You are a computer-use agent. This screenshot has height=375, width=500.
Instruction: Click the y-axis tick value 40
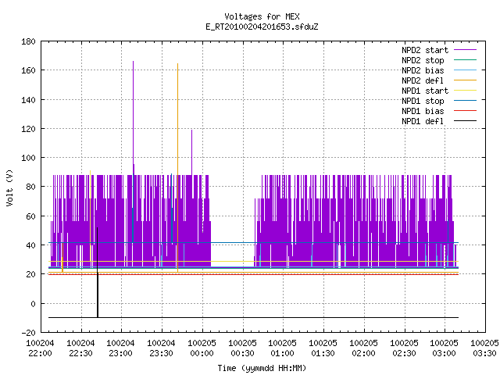30,245
